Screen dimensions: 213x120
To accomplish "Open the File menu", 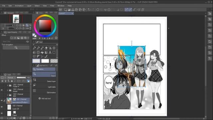I will coord(4,6).
